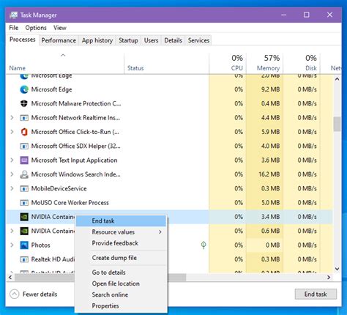This screenshot has height=315, width=347.
Task: Sort by the Disk column header
Action: 302,63
